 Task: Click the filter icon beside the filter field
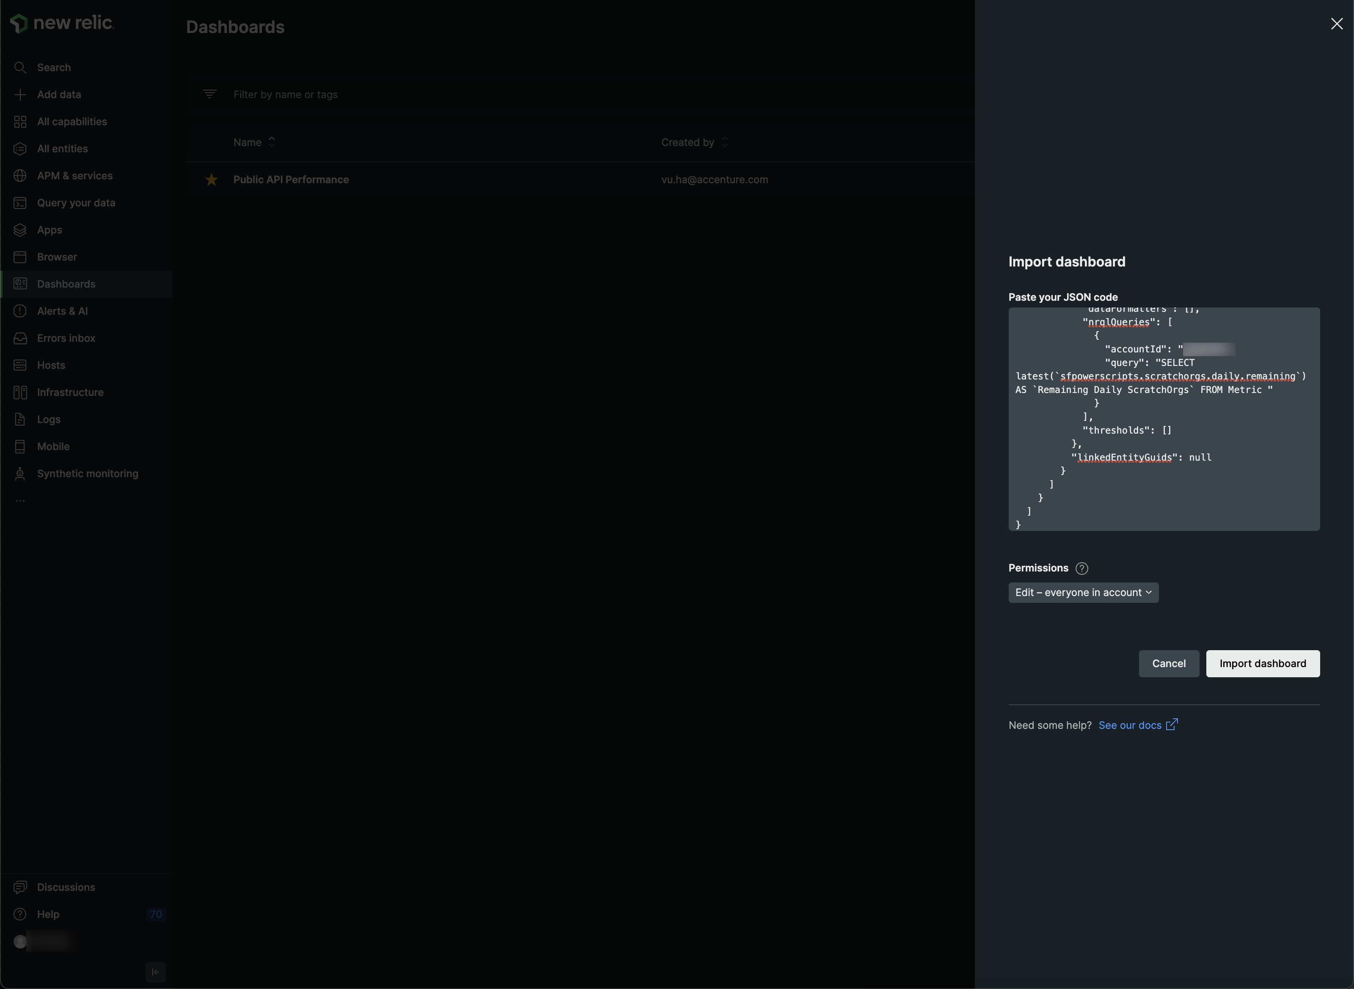tap(209, 94)
